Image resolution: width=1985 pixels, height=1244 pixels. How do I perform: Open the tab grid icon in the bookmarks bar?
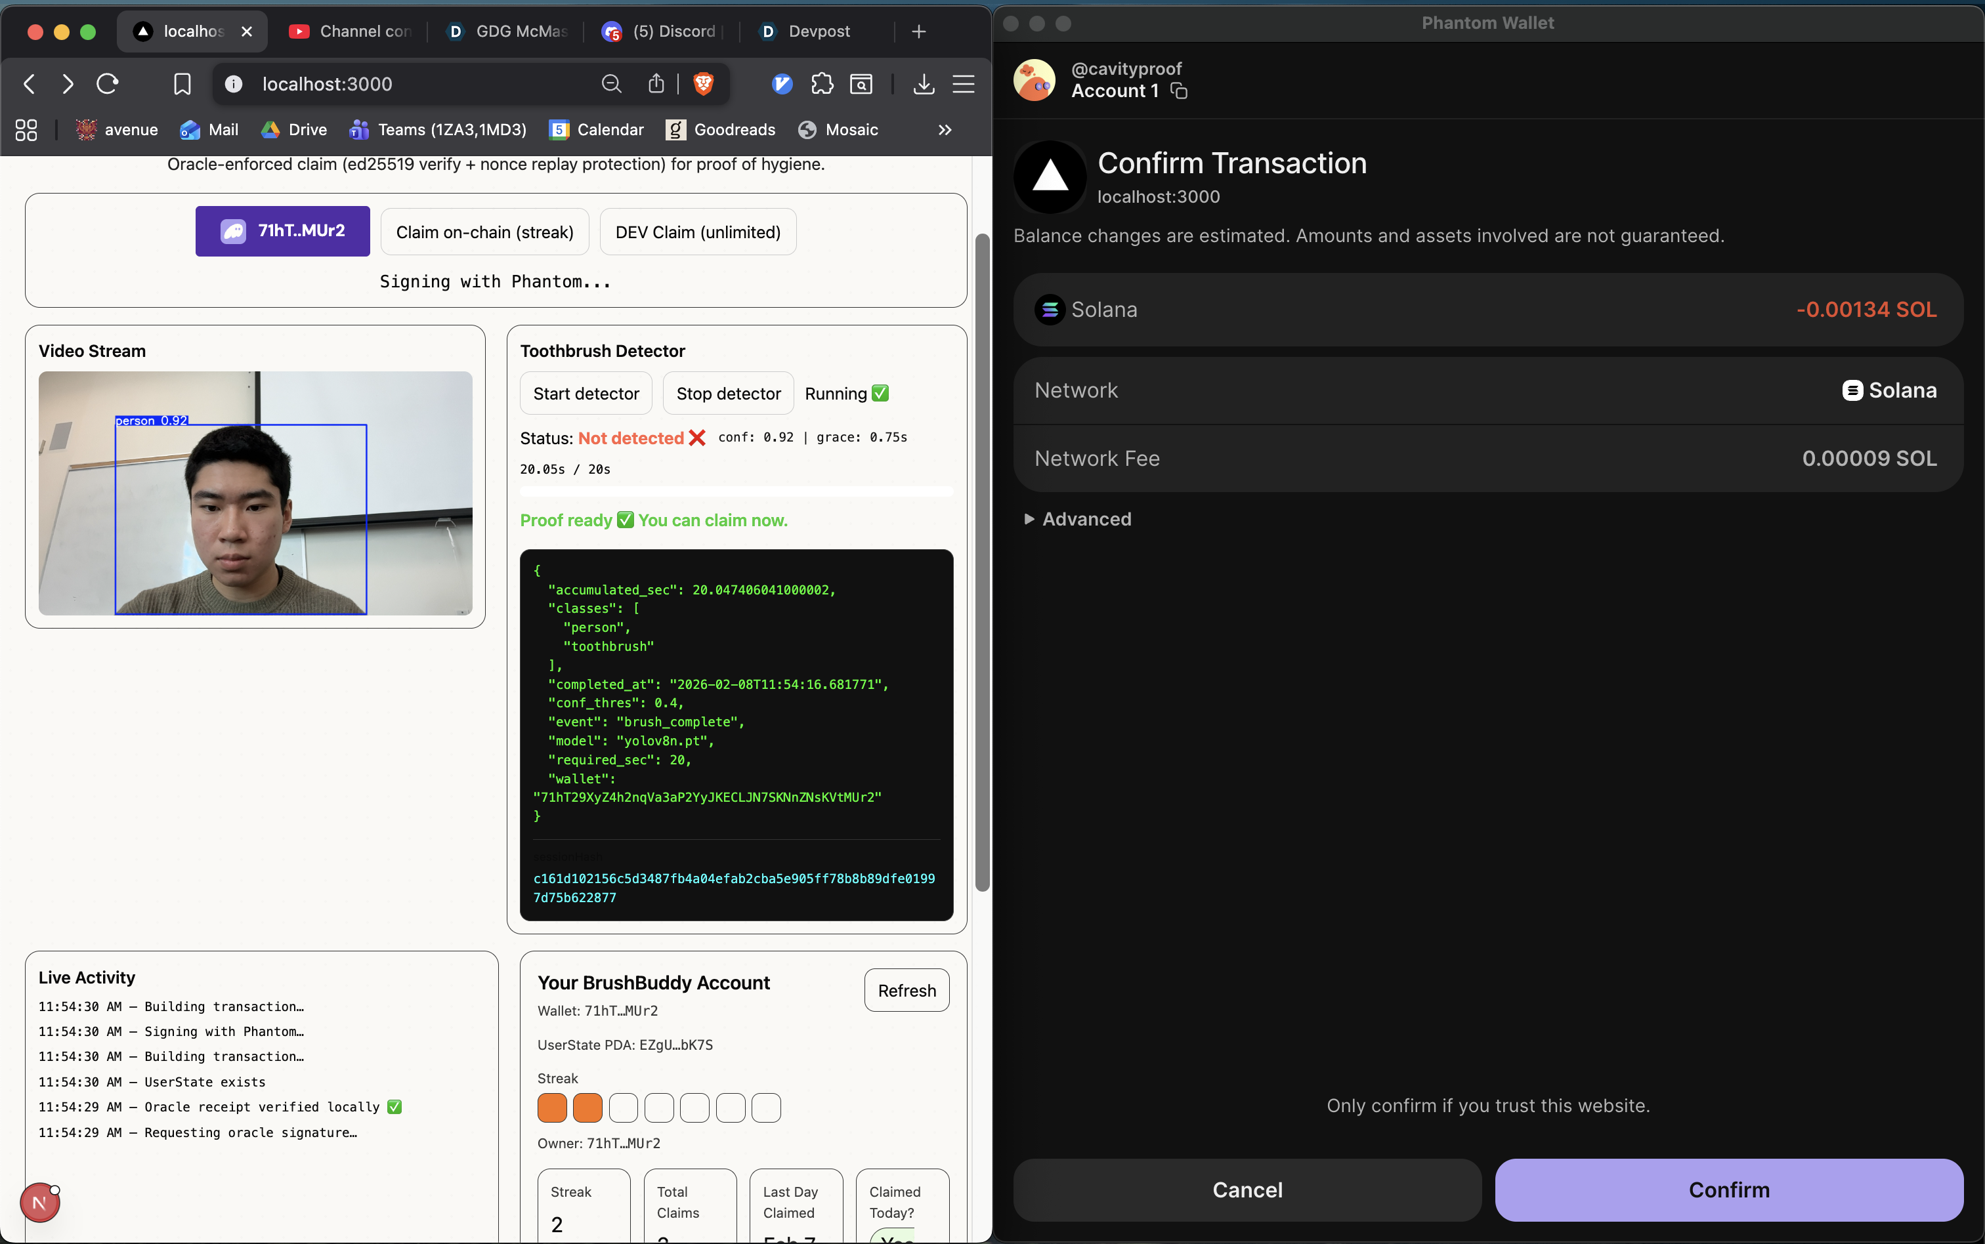(x=26, y=130)
